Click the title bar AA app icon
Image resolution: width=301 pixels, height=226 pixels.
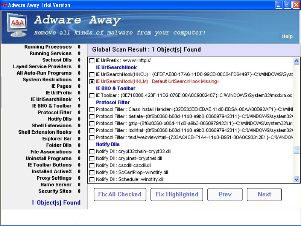click(4, 5)
